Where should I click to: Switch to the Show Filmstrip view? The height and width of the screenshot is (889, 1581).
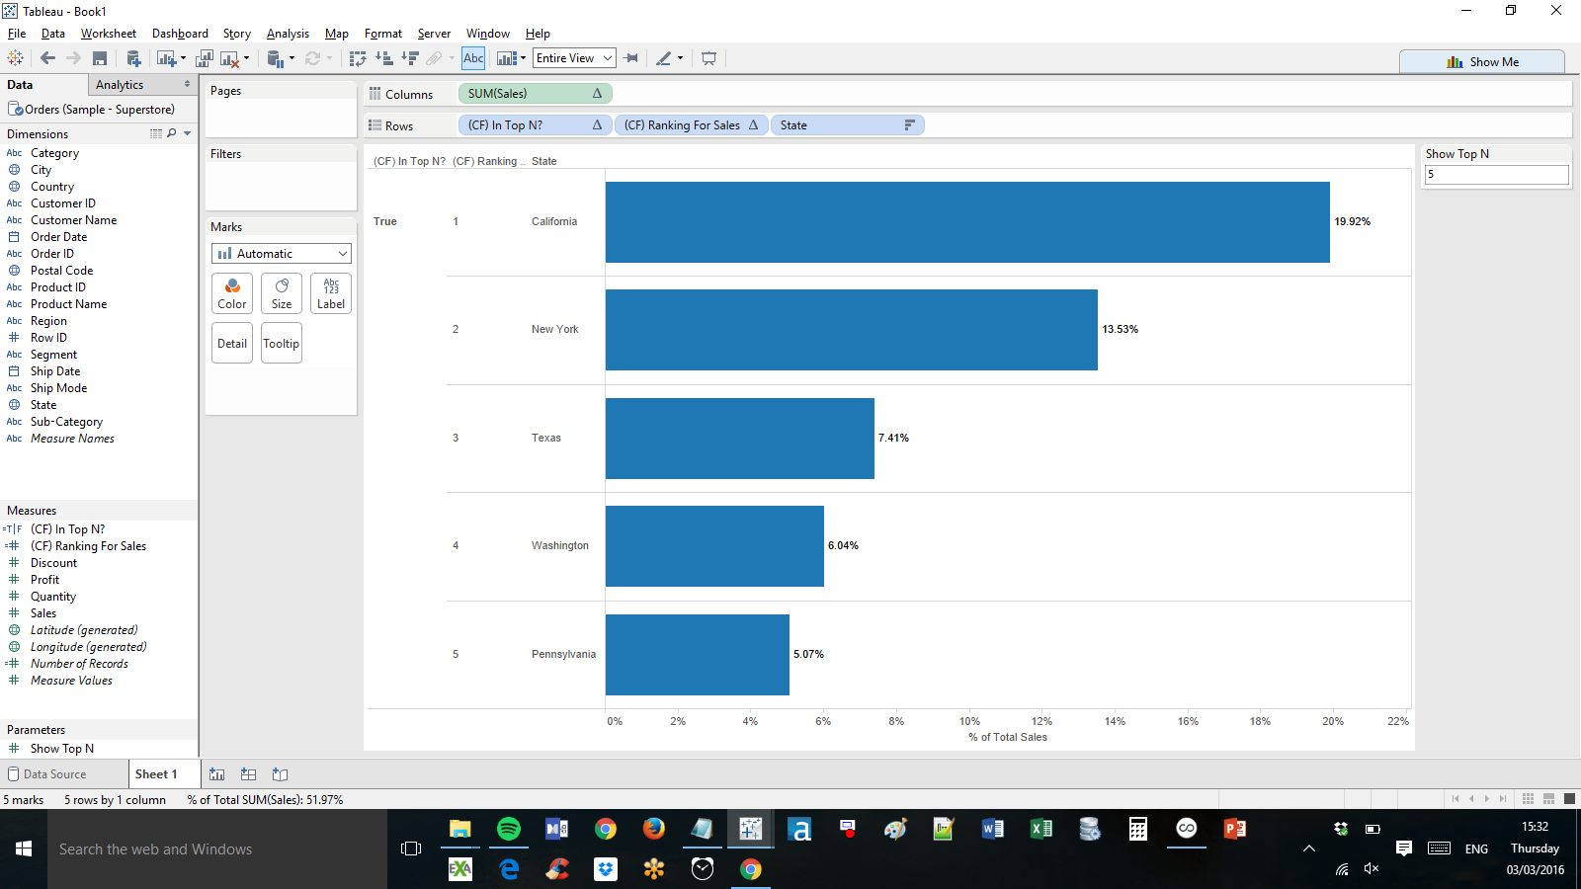click(x=1548, y=799)
